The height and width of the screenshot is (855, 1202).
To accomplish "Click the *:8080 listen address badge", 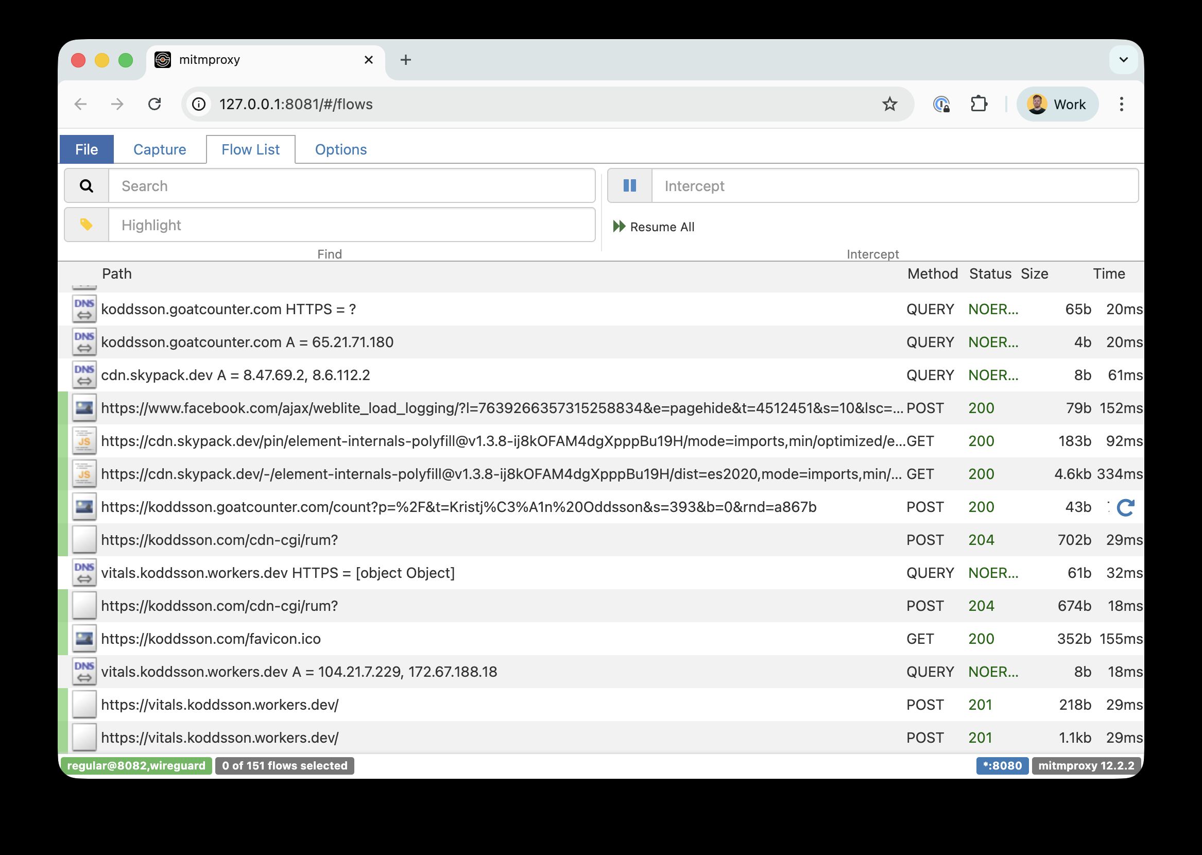I will [1002, 765].
